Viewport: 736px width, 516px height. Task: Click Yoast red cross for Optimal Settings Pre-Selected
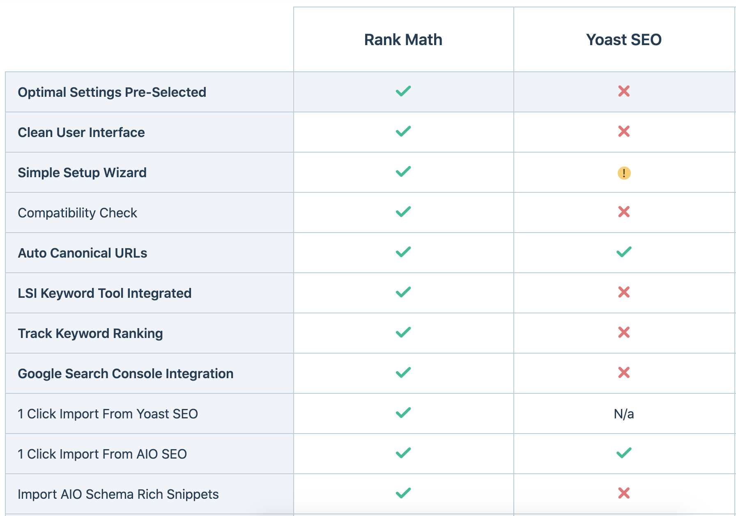[x=624, y=91]
